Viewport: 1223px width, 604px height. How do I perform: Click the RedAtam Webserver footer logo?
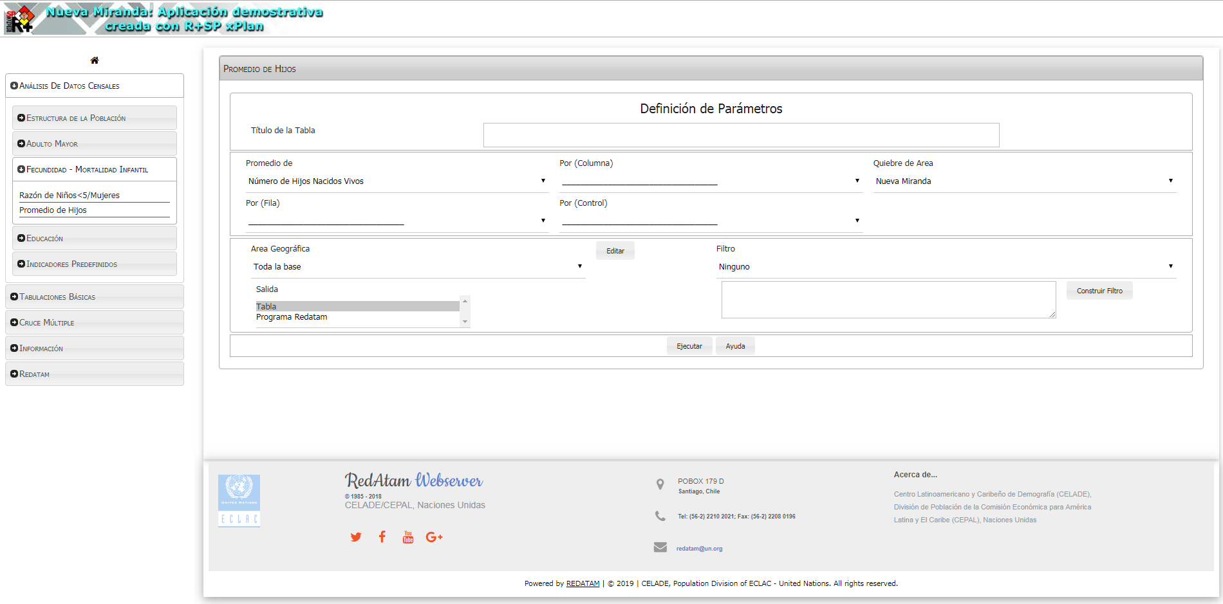(x=414, y=480)
